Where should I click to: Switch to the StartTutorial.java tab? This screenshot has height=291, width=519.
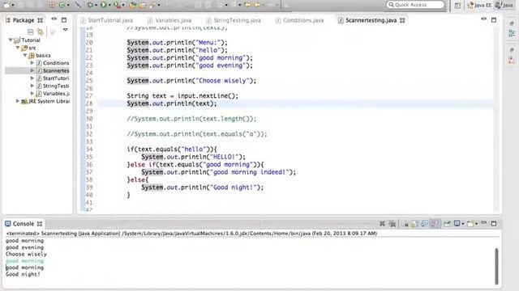click(x=107, y=20)
